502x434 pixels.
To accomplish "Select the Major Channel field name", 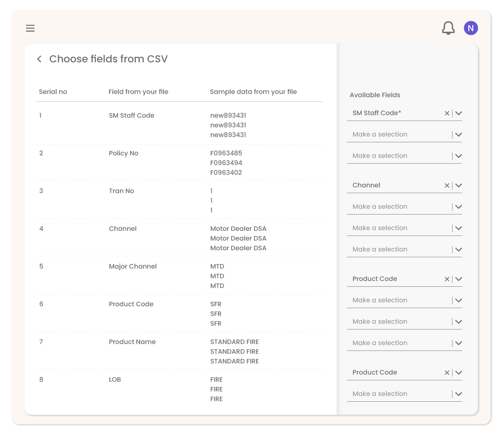I will point(133,266).
